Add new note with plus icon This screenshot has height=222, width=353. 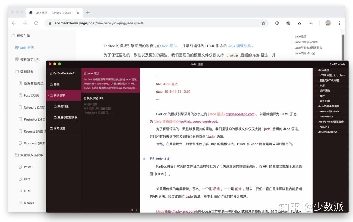coord(136,210)
